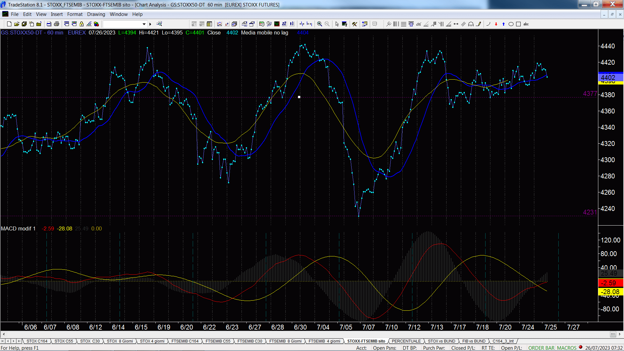The height and width of the screenshot is (351, 624).
Task: Open the Edit menu
Action: [x=27, y=14]
